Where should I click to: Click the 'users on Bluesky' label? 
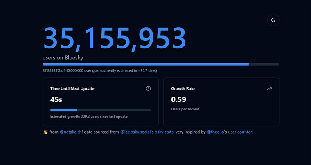tap(63, 58)
